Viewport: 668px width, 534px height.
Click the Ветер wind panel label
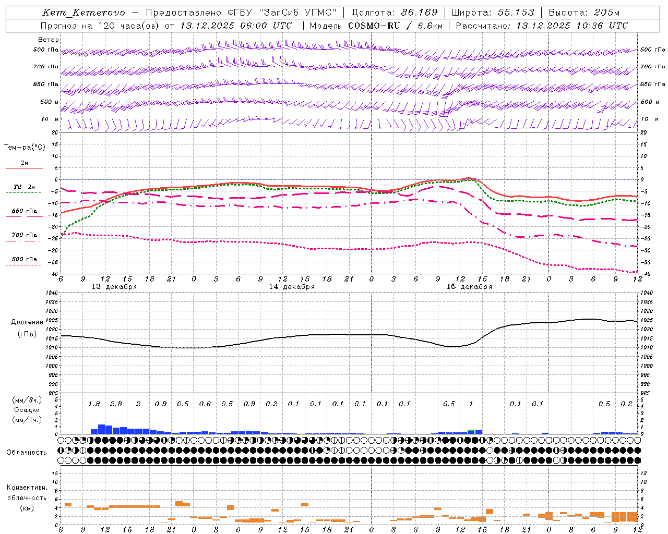(x=49, y=40)
